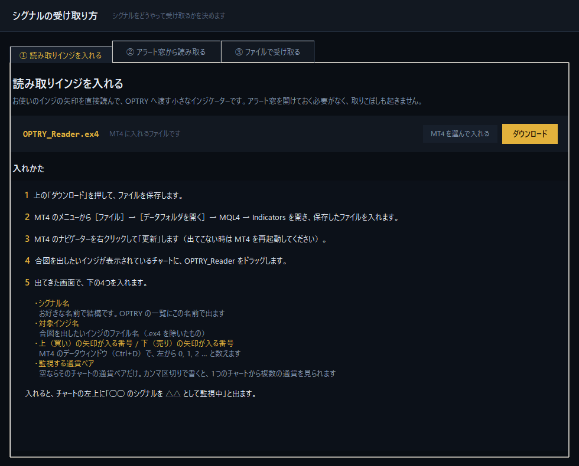This screenshot has height=466, width=579.
Task: Click the ・対象インジ名 bullet label
Action: [57, 323]
